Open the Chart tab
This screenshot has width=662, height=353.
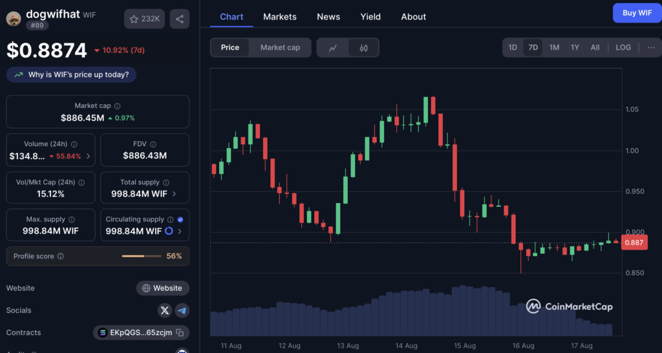[231, 17]
